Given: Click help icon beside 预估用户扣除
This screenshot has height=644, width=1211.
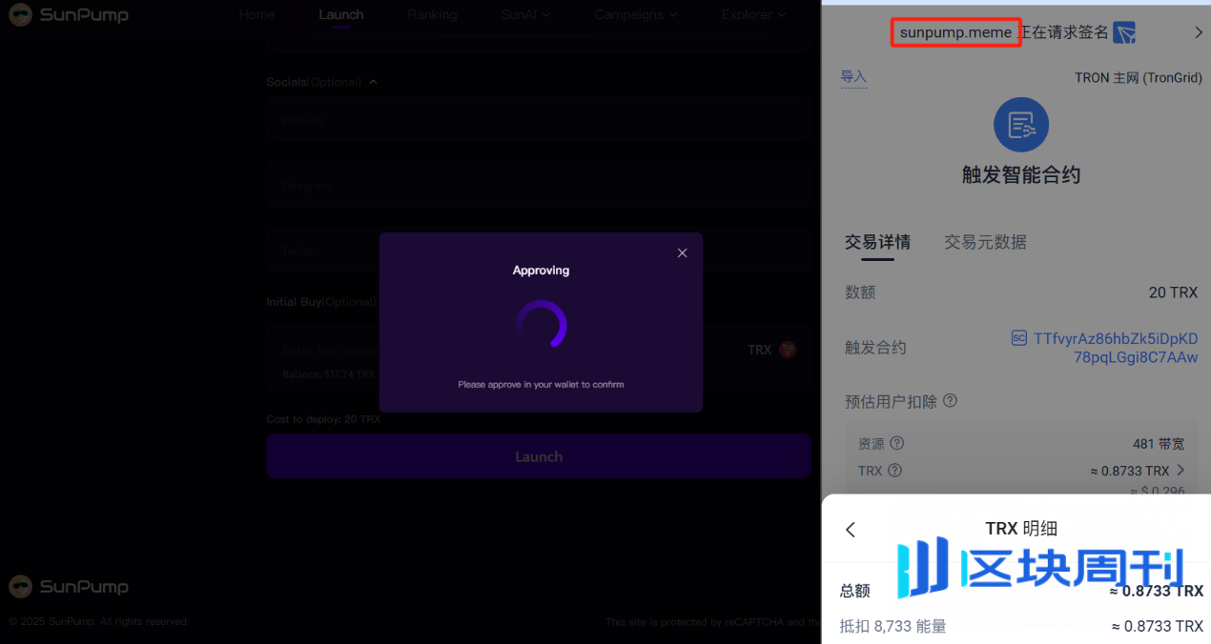Looking at the screenshot, I should coord(950,401).
